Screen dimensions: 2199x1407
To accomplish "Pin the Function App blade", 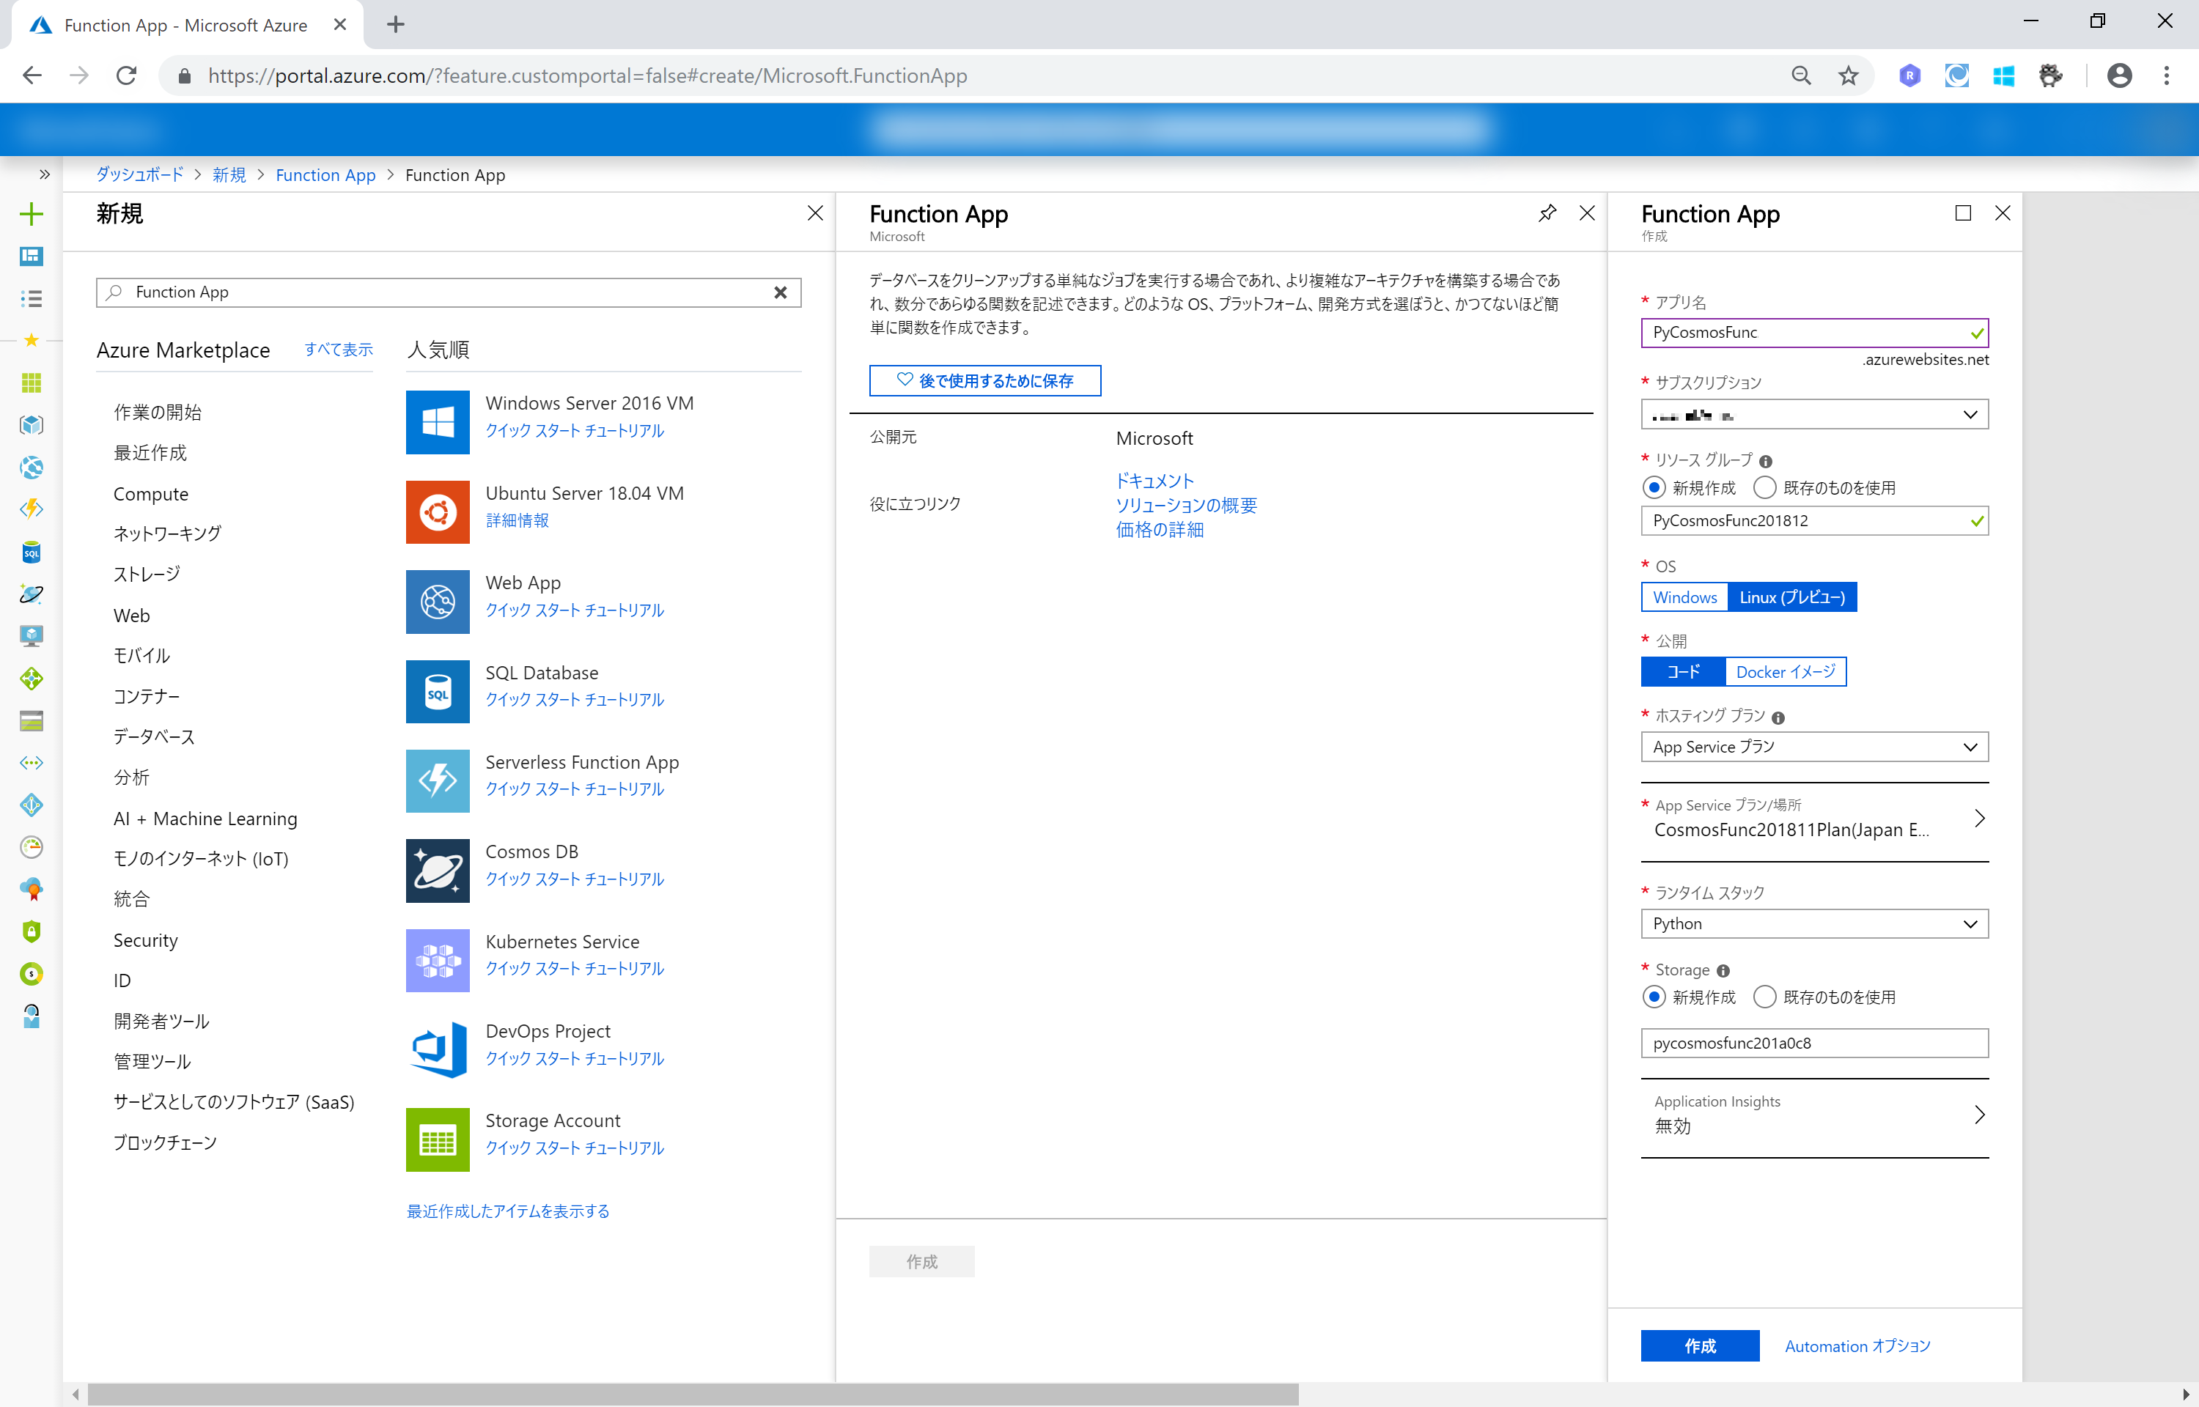I will 1547,213.
